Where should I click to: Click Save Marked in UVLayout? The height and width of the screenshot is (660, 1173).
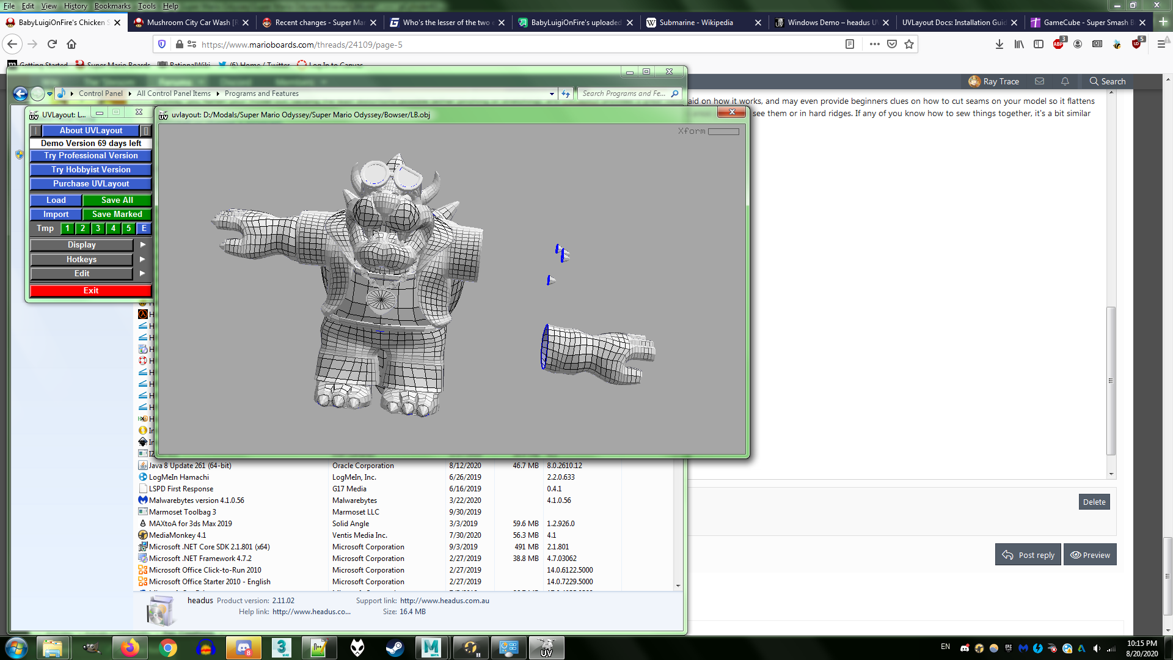(117, 215)
